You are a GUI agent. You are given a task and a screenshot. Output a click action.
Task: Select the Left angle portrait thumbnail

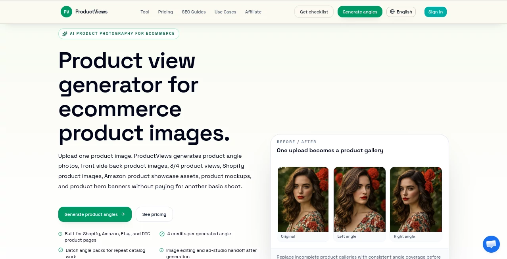[x=359, y=199]
